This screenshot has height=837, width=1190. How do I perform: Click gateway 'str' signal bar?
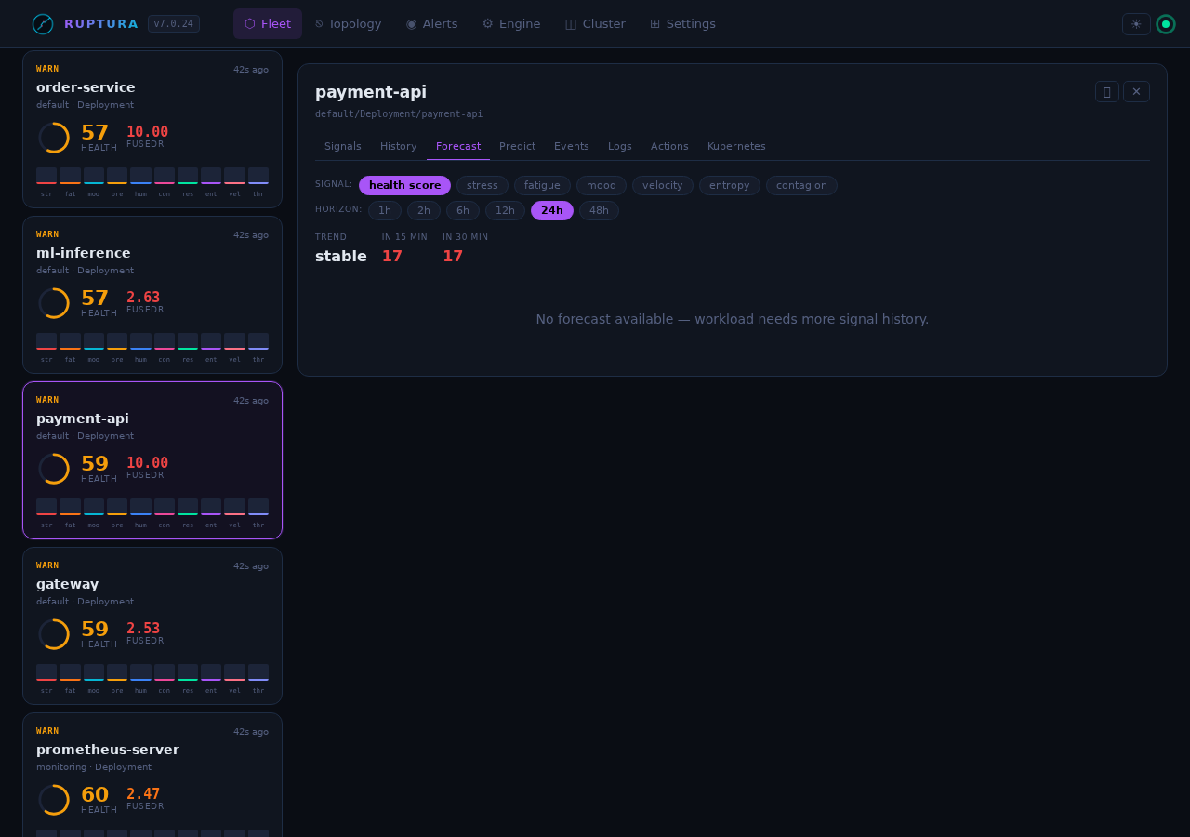(46, 672)
